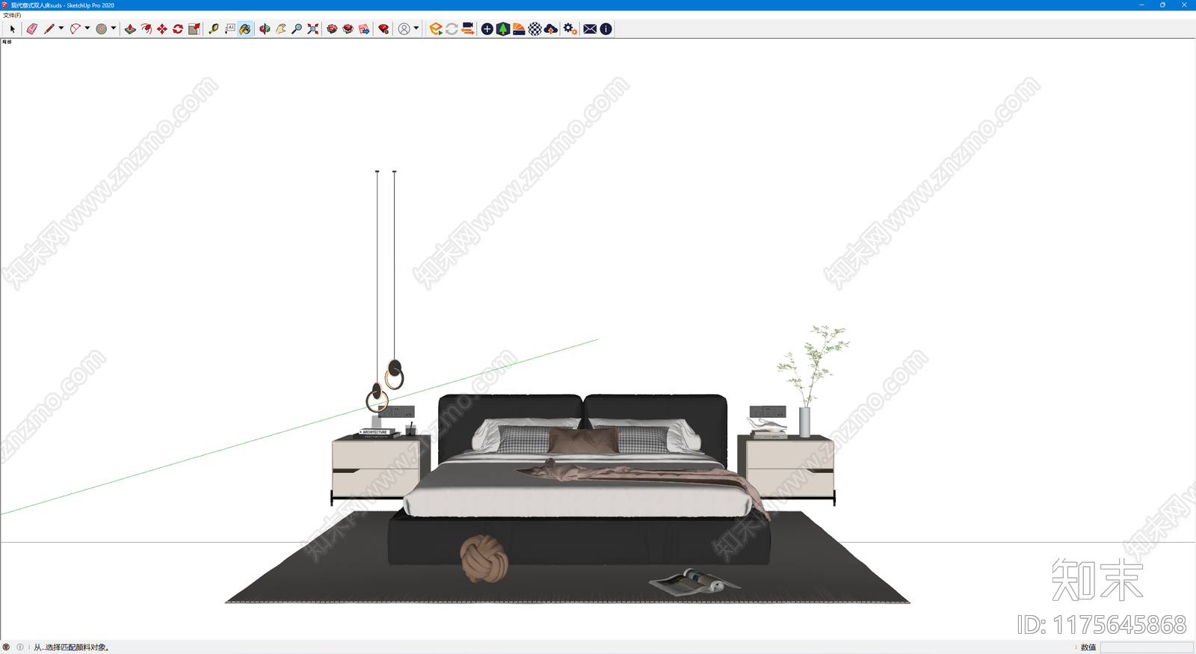Viewport: 1196px width, 654px height.
Task: Activate the Orbit camera tool
Action: coord(265,29)
